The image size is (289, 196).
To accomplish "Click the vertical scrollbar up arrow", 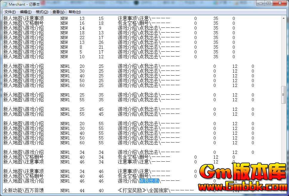I will (x=284, y=17).
